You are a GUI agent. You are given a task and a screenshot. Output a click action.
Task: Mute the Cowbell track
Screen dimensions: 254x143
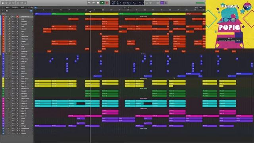click(x=13, y=29)
